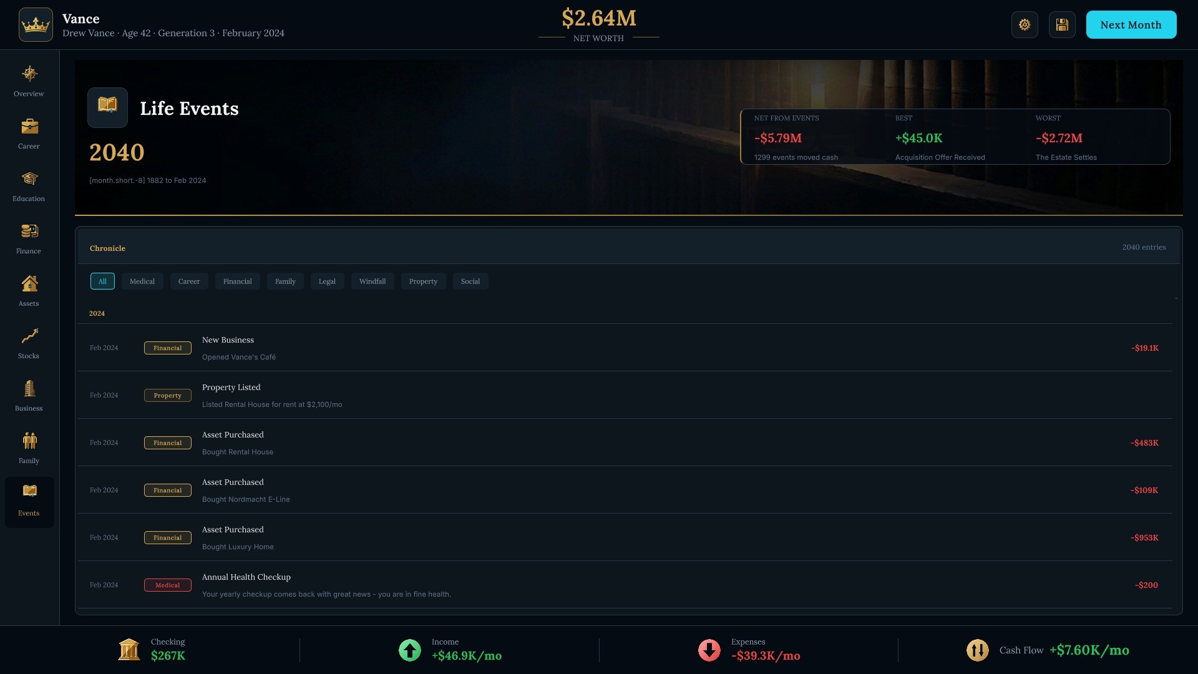This screenshot has height=674, width=1198.
Task: Click the -$2.72M worst event value
Action: point(1059,139)
